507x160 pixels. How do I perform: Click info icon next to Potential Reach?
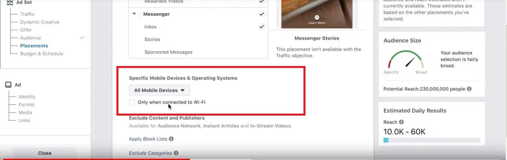click(469, 89)
